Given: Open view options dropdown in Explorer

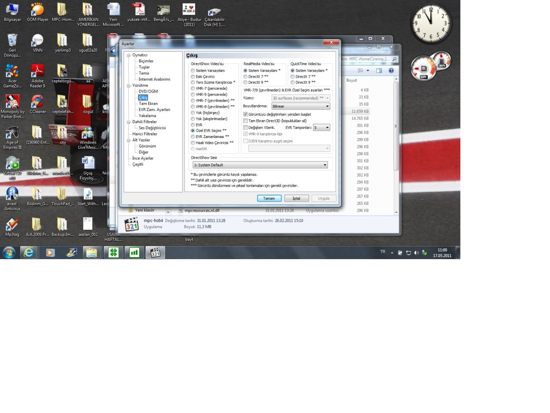Looking at the screenshot, I should coord(368,71).
